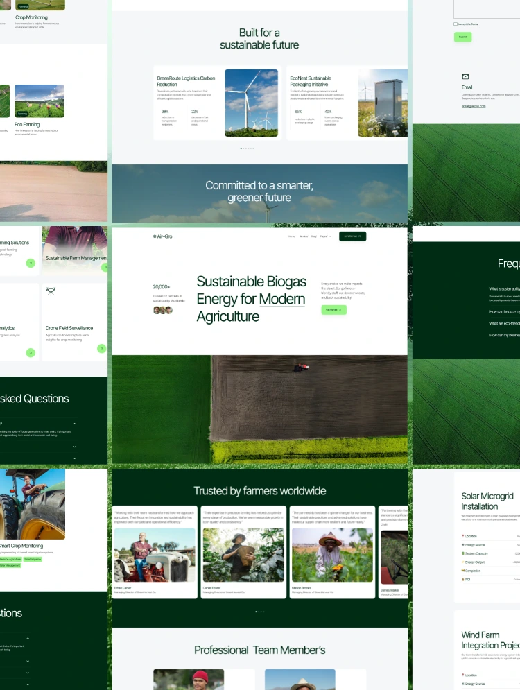Image resolution: width=520 pixels, height=690 pixels.
Task: Expand the What are eco-friendly question
Action: pos(505,323)
